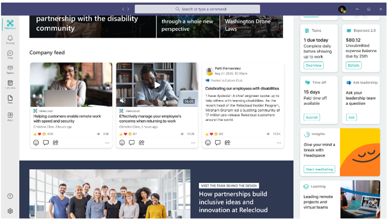Image resolution: width=389 pixels, height=222 pixels.
Task: Open the Expenses Details button
Action: pyautogui.click(x=354, y=65)
